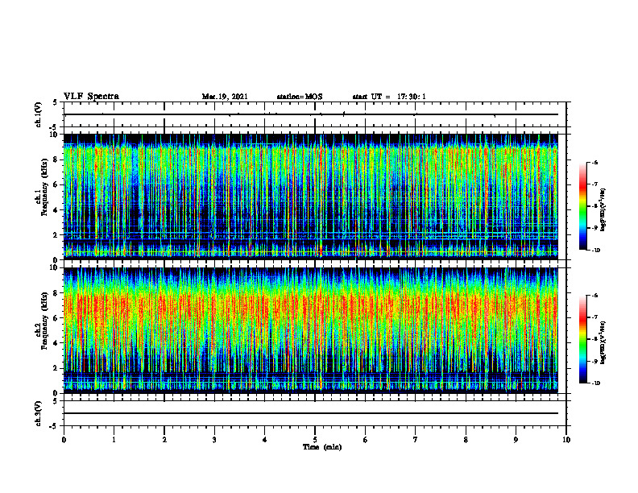Screen dimensions: 638x493
Task: Click the ch.3 voltage waveform trace
Action: 311,413
